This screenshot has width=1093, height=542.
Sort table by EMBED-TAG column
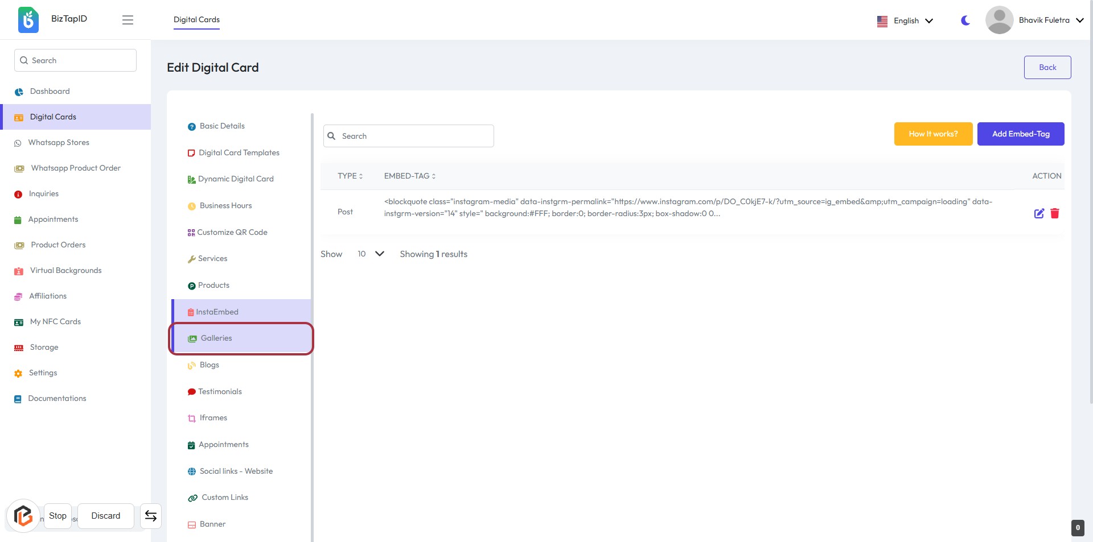click(410, 176)
